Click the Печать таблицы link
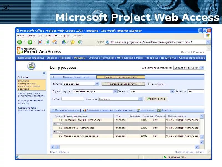The width and height of the screenshot is (222, 167). tap(59, 152)
